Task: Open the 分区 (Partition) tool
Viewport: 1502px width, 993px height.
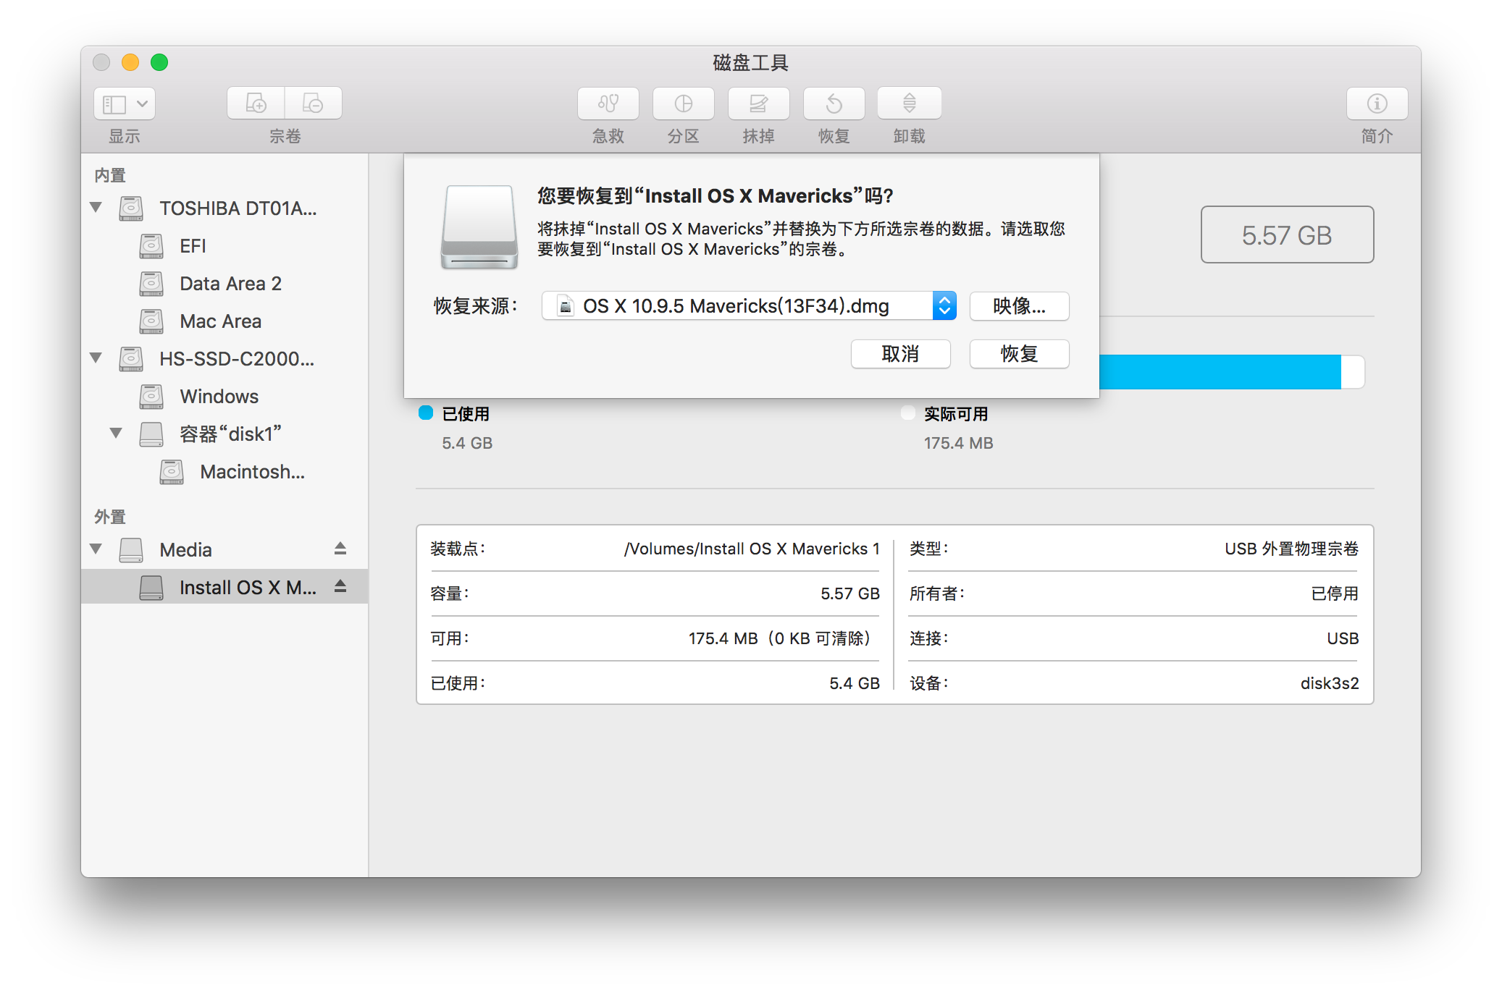Action: (683, 103)
